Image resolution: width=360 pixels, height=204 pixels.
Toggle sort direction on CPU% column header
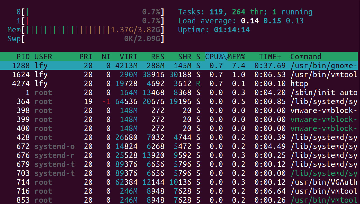[216, 57]
